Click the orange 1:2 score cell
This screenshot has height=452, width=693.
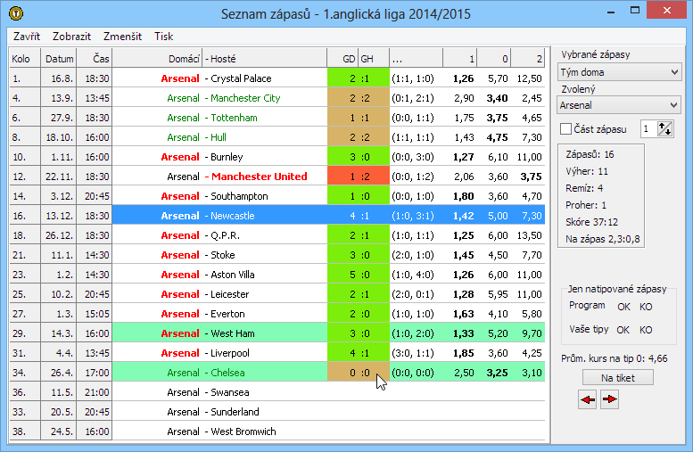pos(359,177)
